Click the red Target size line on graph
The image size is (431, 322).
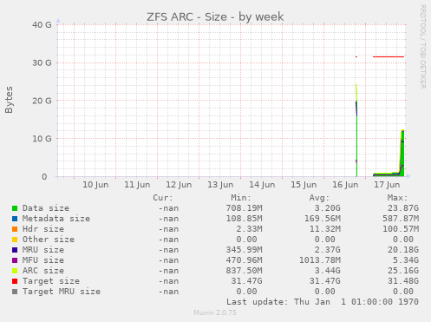(x=389, y=56)
